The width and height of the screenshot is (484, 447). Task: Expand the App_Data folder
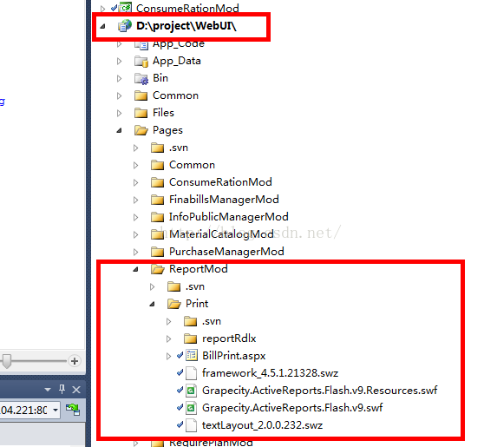click(x=120, y=61)
